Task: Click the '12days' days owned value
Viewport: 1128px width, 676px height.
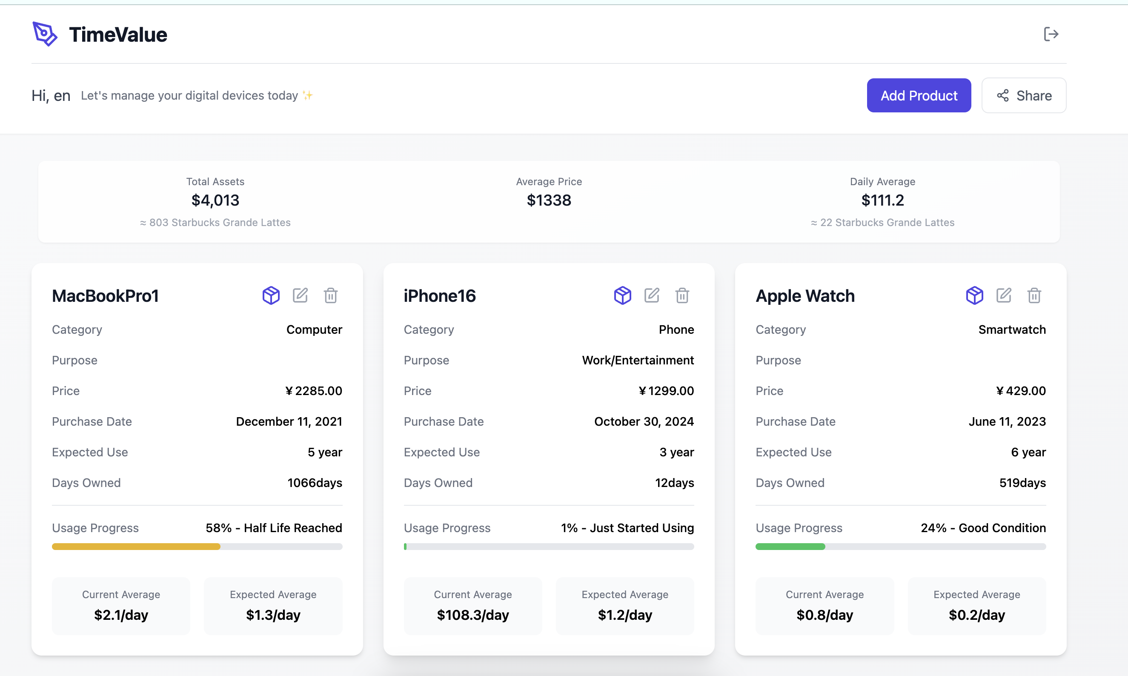Action: tap(674, 483)
